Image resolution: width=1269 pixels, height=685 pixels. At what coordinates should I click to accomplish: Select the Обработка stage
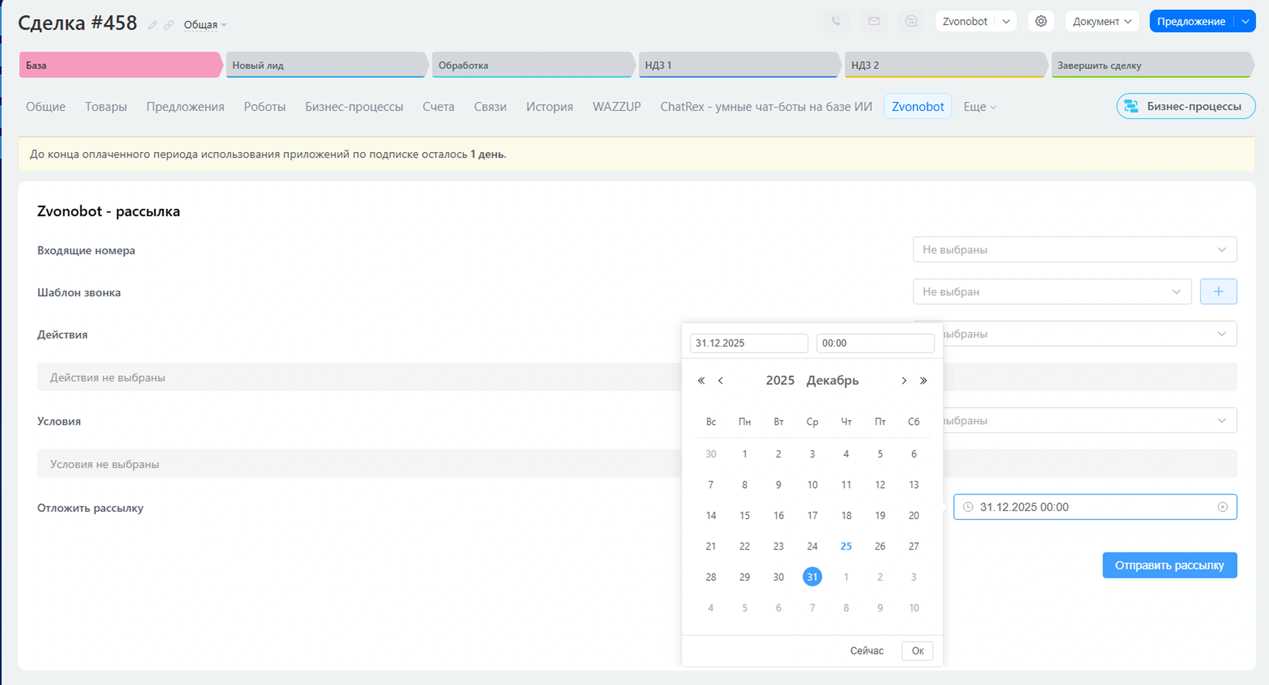(533, 65)
